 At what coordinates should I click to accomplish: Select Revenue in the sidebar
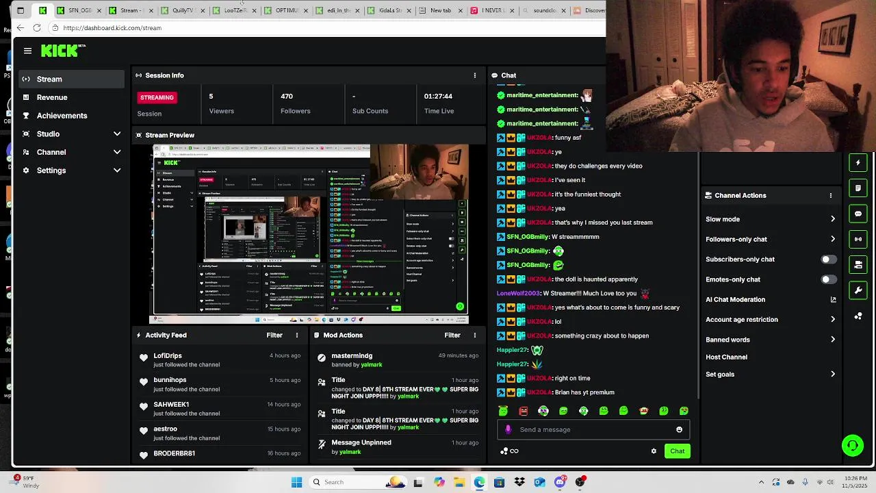[x=71, y=97]
